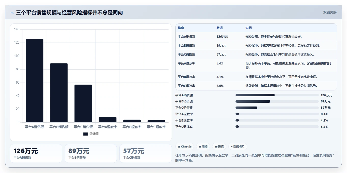Click the 平台A销售额 progress bar
This screenshot has width=347, height=173.
(277, 95)
